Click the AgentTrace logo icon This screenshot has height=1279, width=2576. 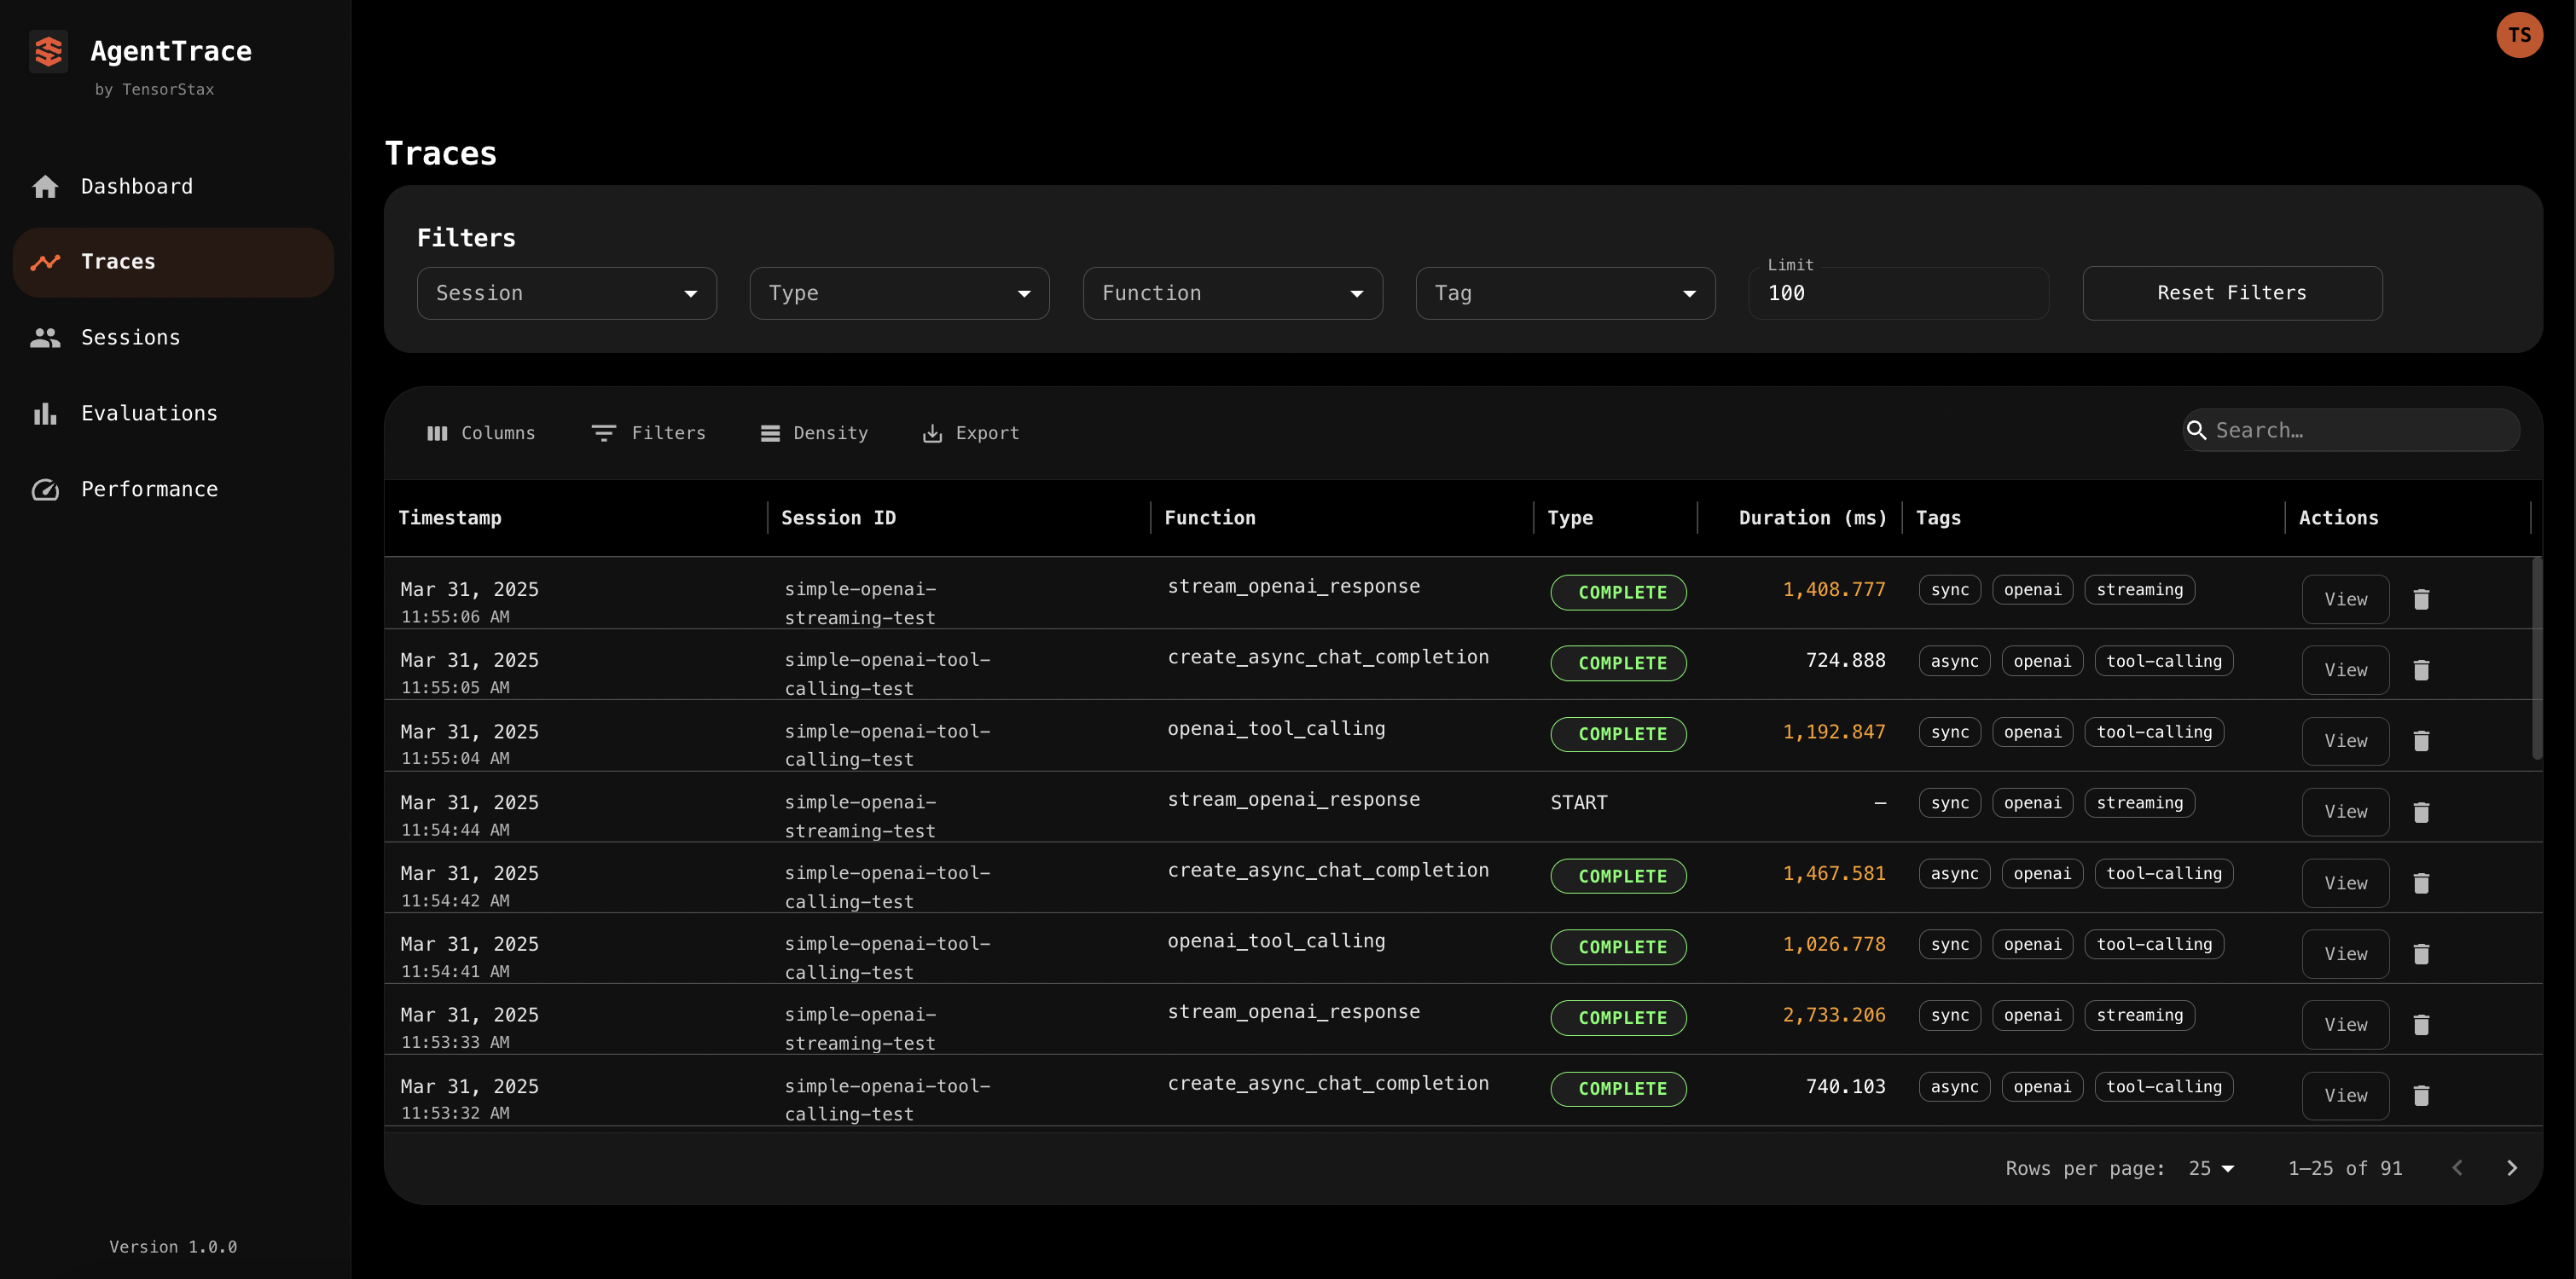pos(48,51)
